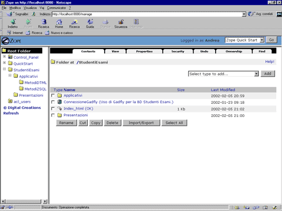
Task: Open the address bar history dropdown arrow
Action: tap(244, 14)
